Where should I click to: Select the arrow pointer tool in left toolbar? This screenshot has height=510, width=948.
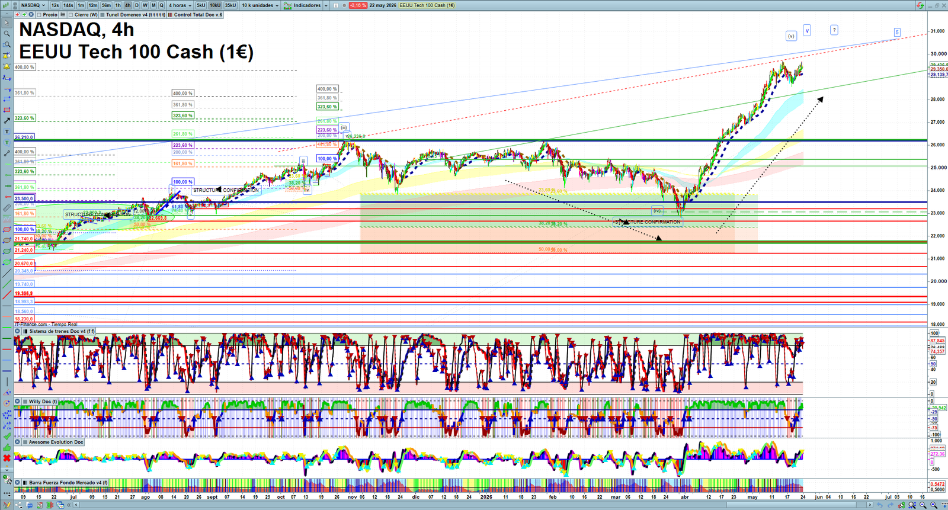point(7,23)
